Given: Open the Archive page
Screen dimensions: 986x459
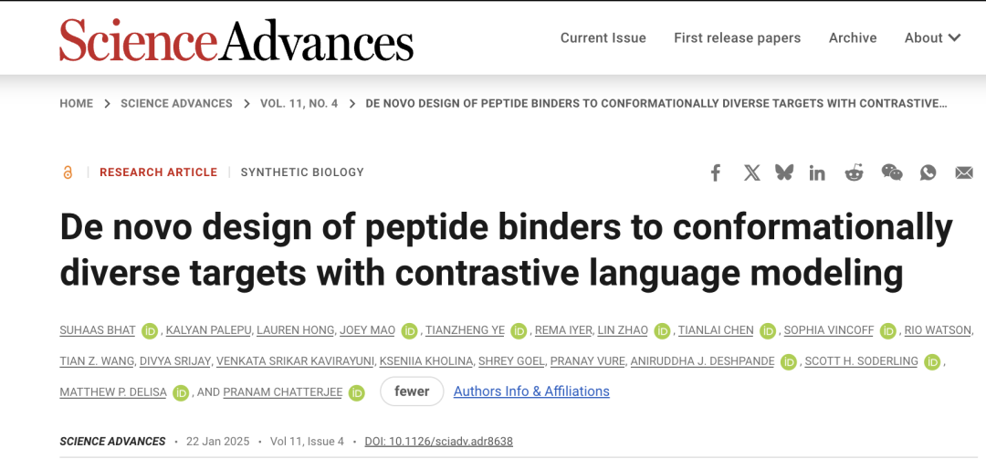Looking at the screenshot, I should pos(853,37).
